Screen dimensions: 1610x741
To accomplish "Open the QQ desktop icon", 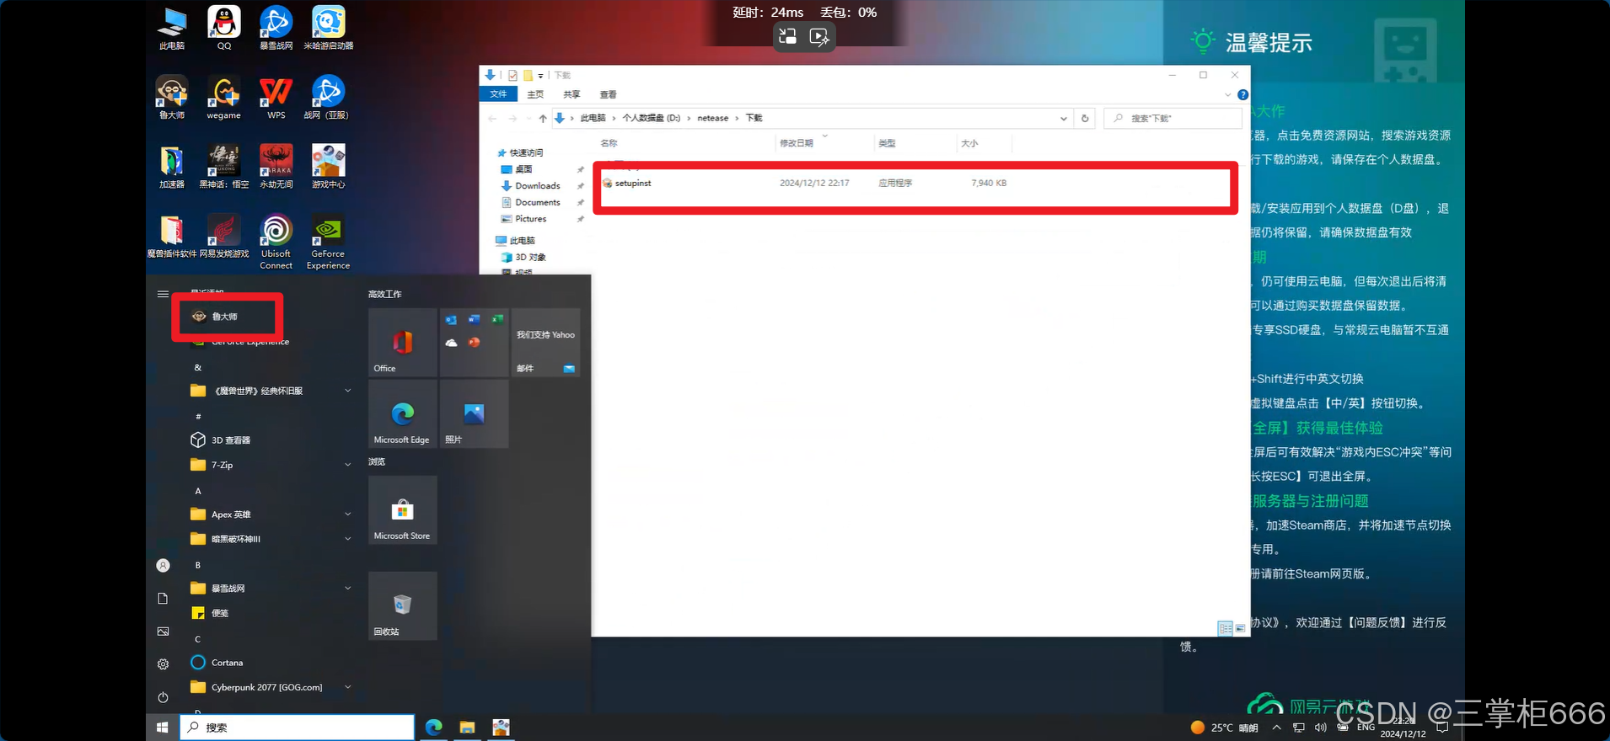I will (x=224, y=28).
